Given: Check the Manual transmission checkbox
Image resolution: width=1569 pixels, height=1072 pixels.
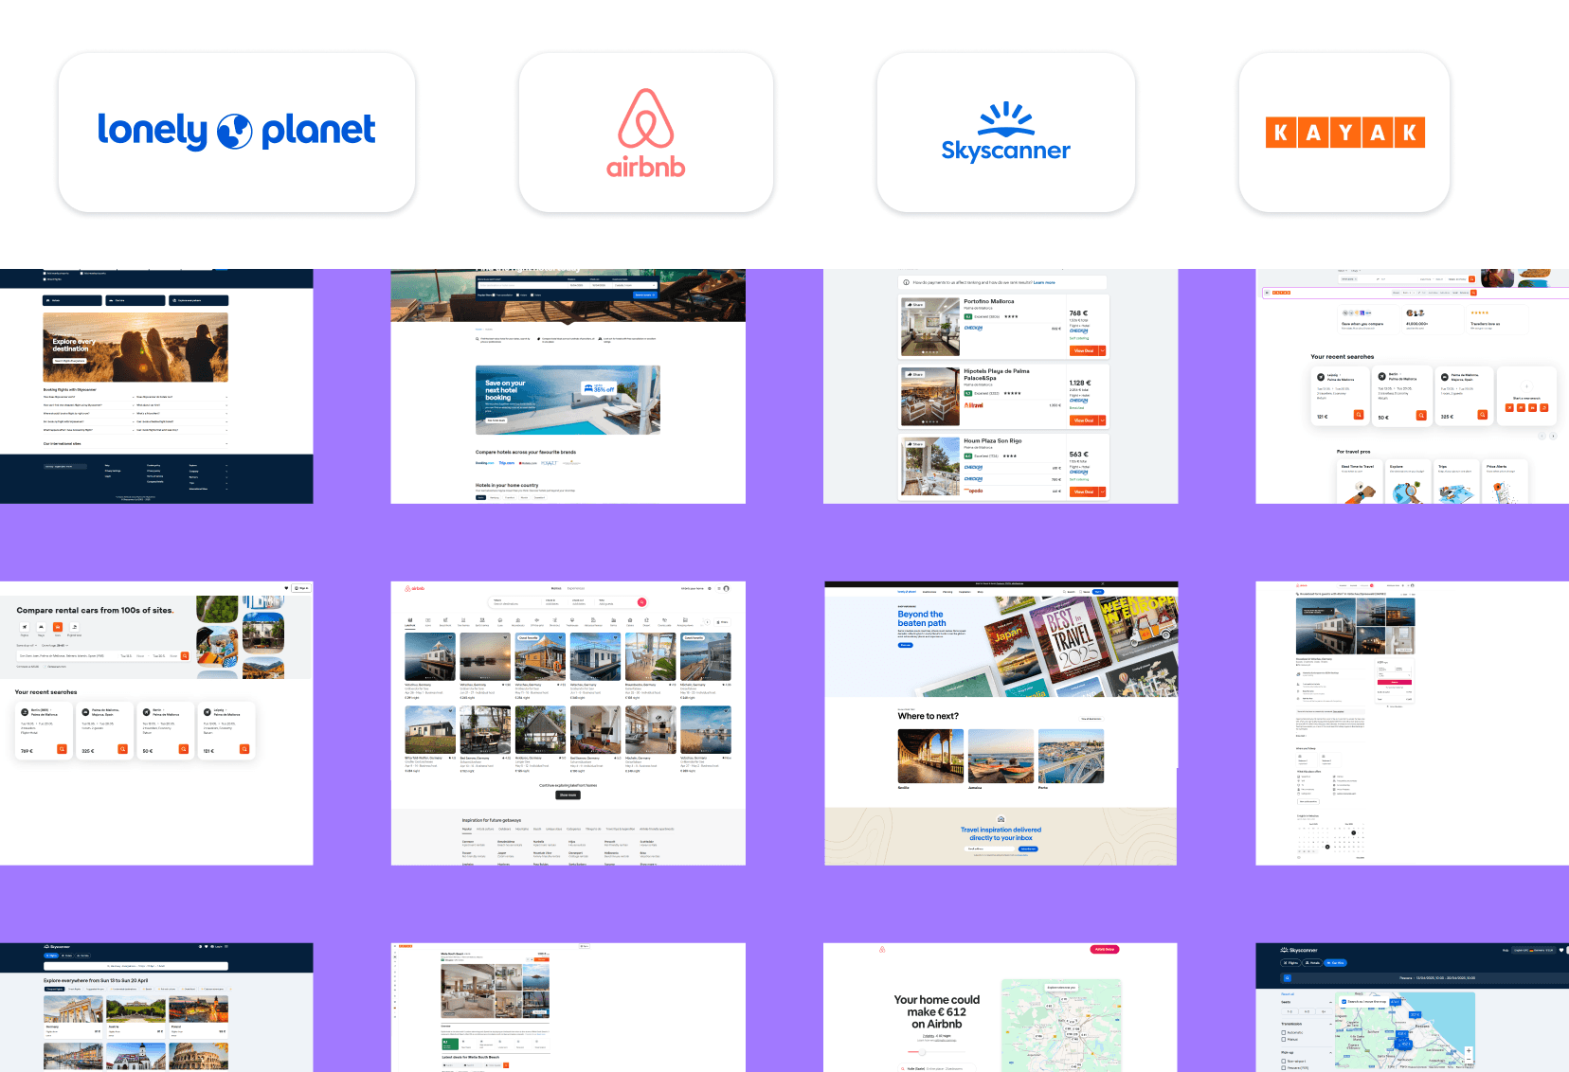Looking at the screenshot, I should [1284, 1040].
